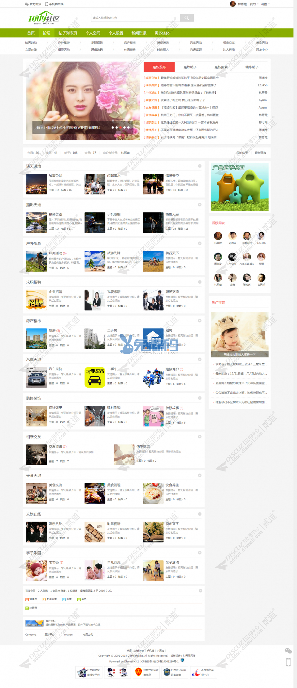Screen dimensions: 297x688
Task: Collapse the 装修装饰 section
Action: coord(200,398)
